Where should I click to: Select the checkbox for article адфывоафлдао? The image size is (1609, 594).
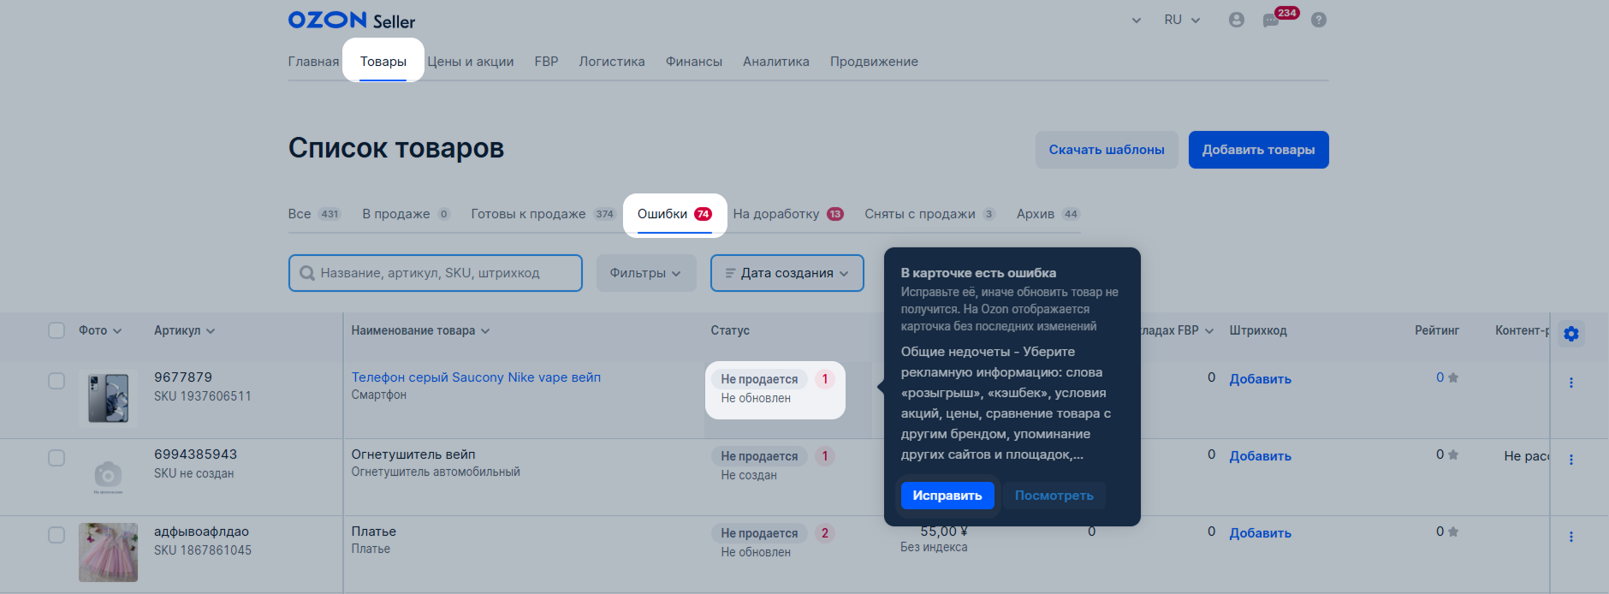point(56,535)
